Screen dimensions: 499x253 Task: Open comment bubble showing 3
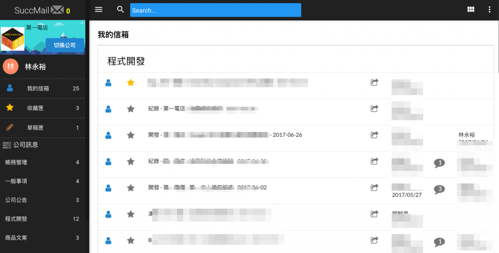440,189
